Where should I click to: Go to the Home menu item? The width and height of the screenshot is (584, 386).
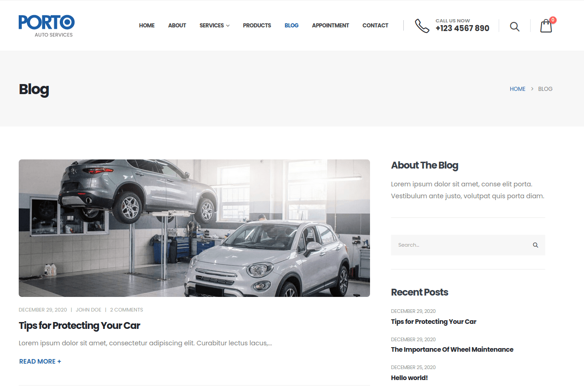[x=146, y=26]
